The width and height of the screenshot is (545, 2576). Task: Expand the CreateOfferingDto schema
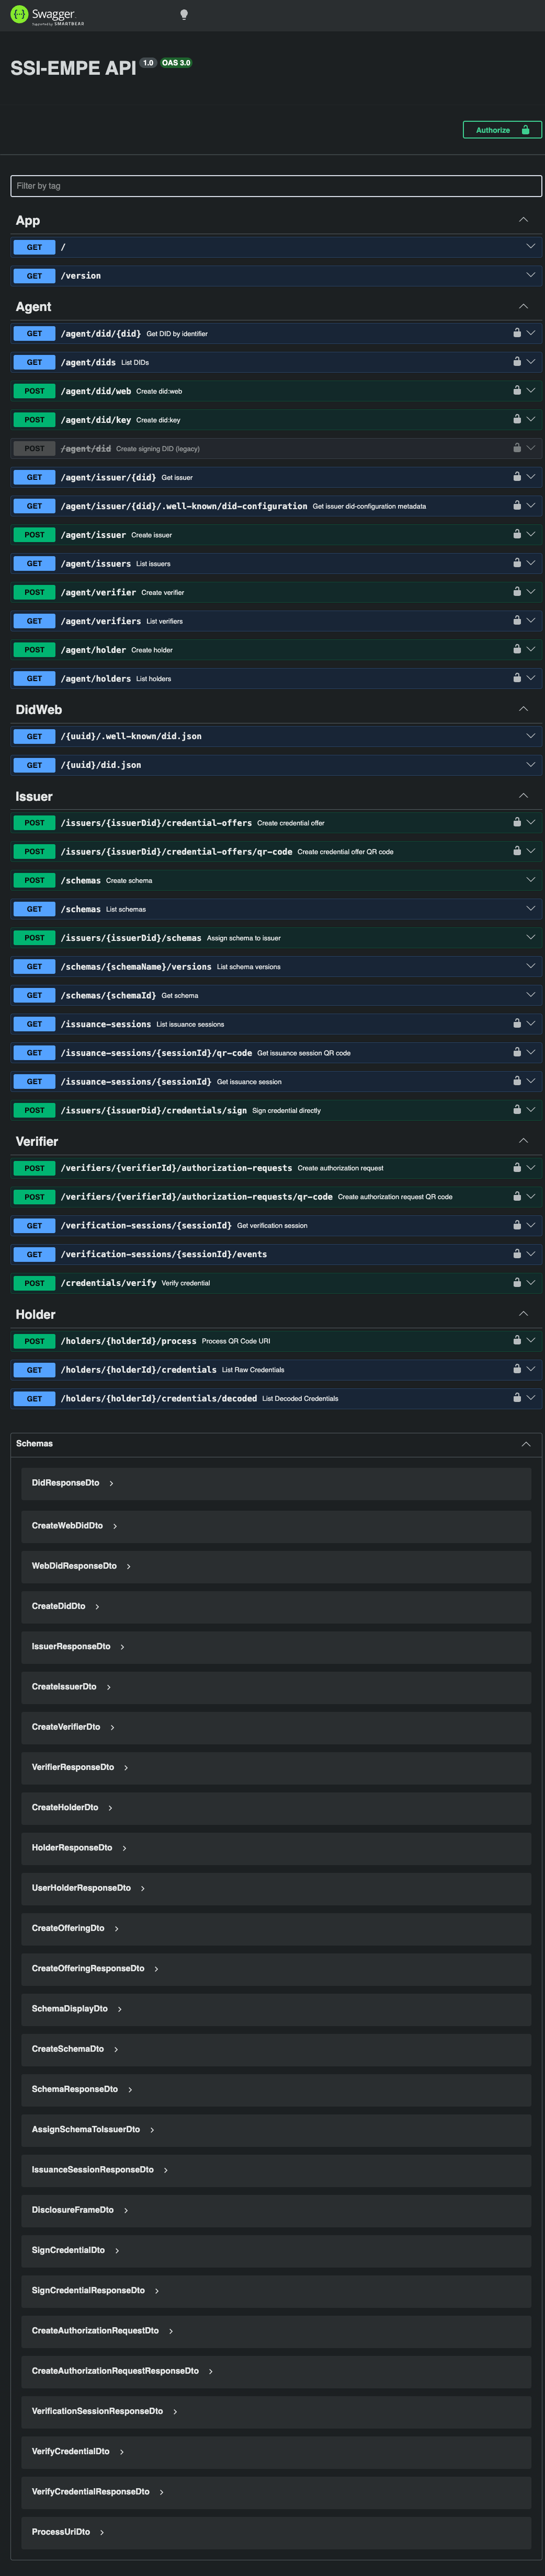click(75, 1928)
